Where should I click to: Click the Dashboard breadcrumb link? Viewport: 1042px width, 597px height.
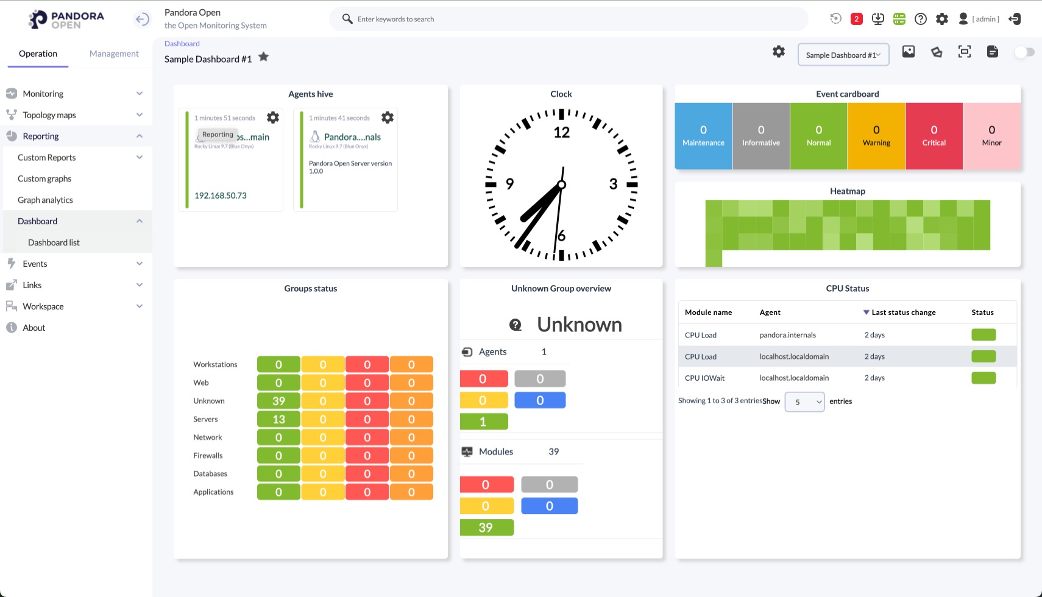(x=182, y=44)
